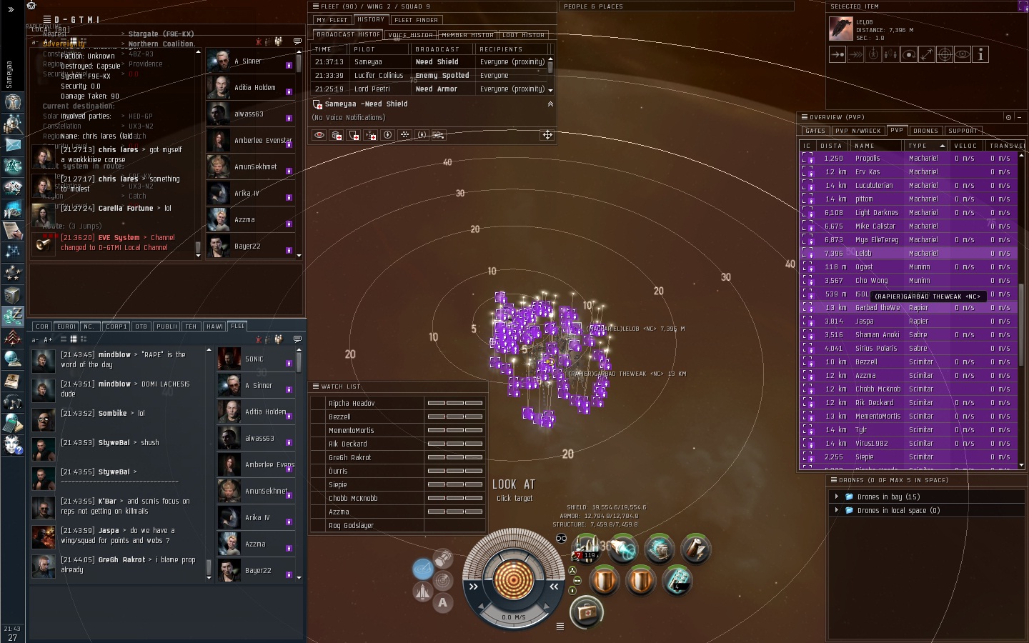This screenshot has width=1029, height=643.
Task: Look at the selected item with eye icon
Action: pyautogui.click(x=963, y=54)
